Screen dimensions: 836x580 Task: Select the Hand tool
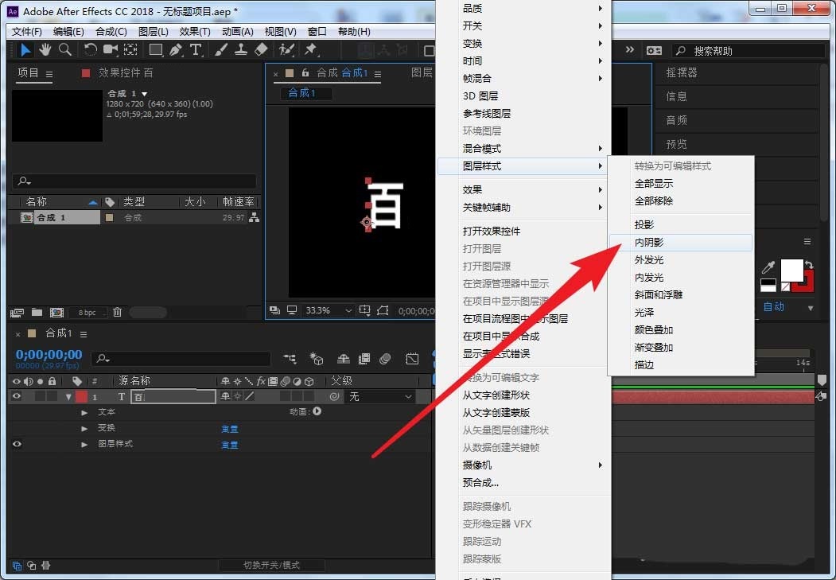(45, 51)
